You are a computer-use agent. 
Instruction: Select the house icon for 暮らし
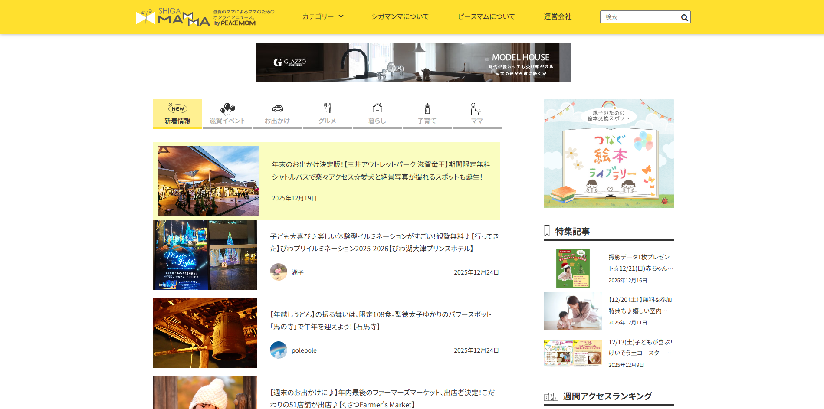point(378,108)
